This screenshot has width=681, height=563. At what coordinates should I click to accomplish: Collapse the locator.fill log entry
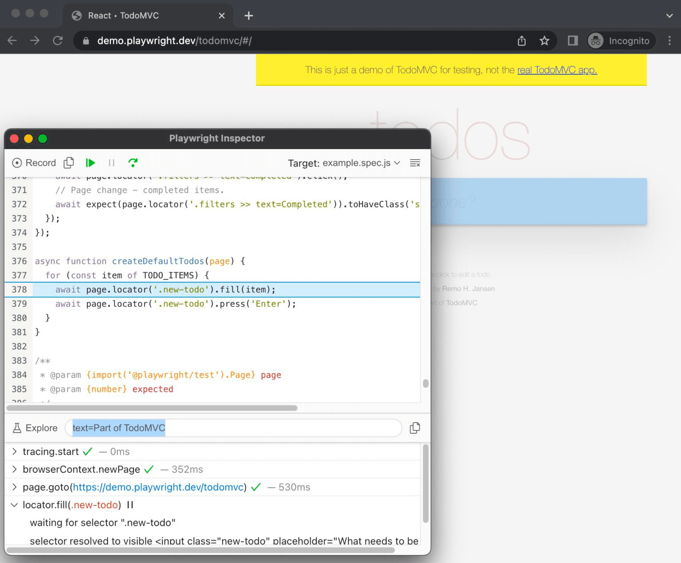(x=14, y=504)
